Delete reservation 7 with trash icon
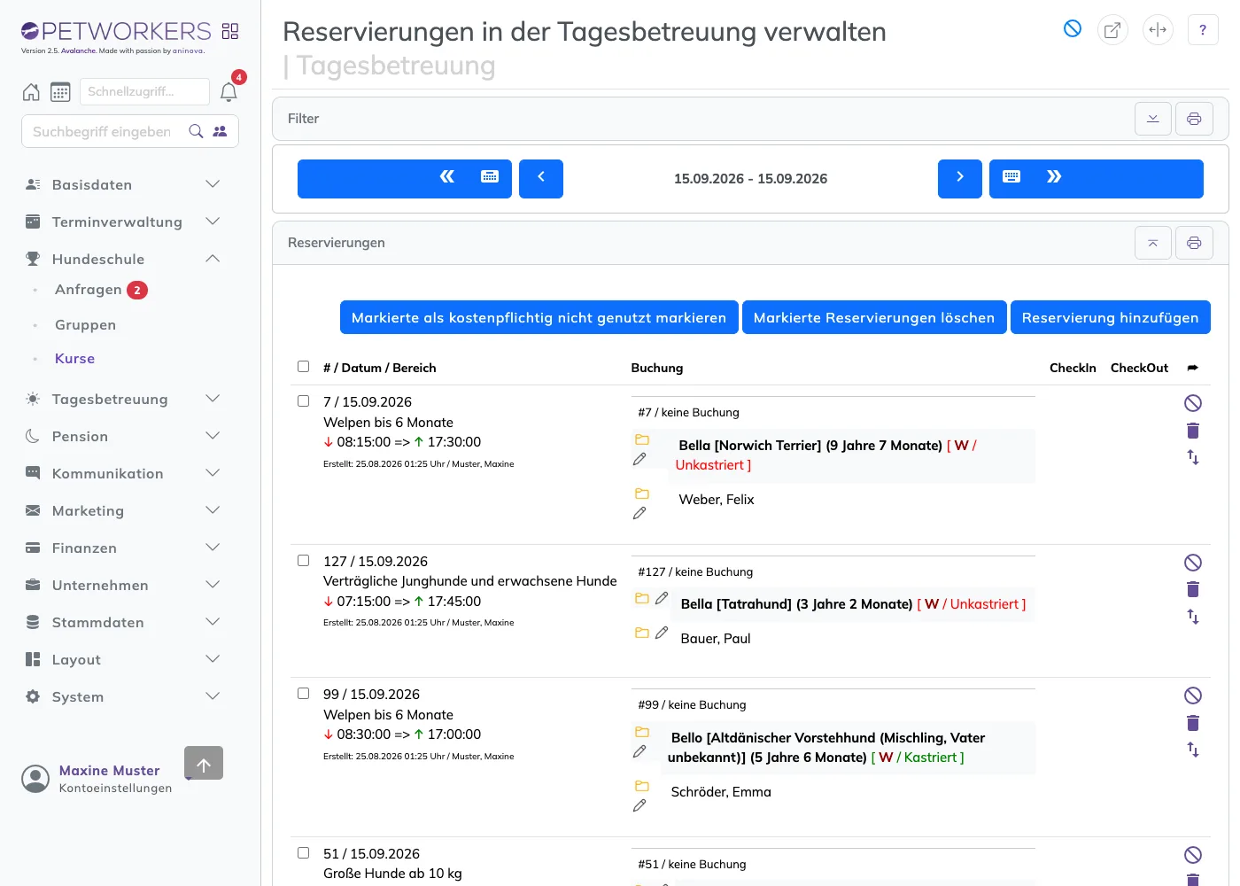 tap(1193, 431)
